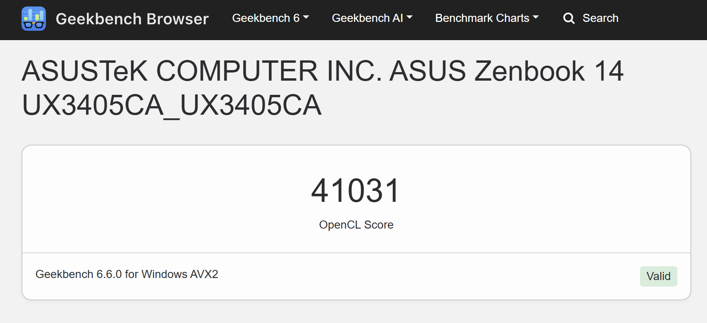Click the score card panel area

356,222
